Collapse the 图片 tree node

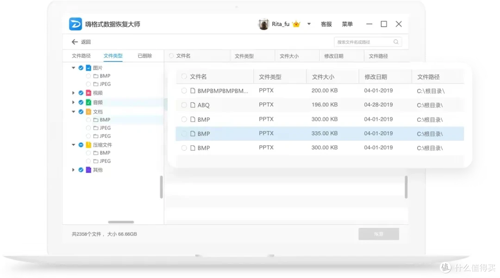pyautogui.click(x=73, y=68)
